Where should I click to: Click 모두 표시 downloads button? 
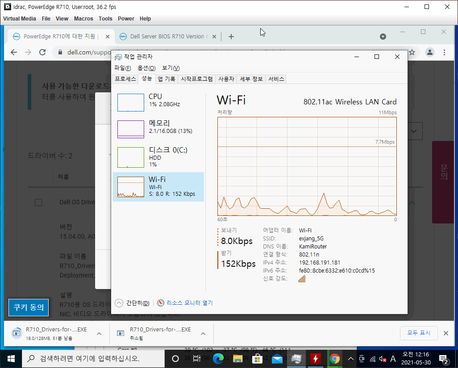pos(419,333)
